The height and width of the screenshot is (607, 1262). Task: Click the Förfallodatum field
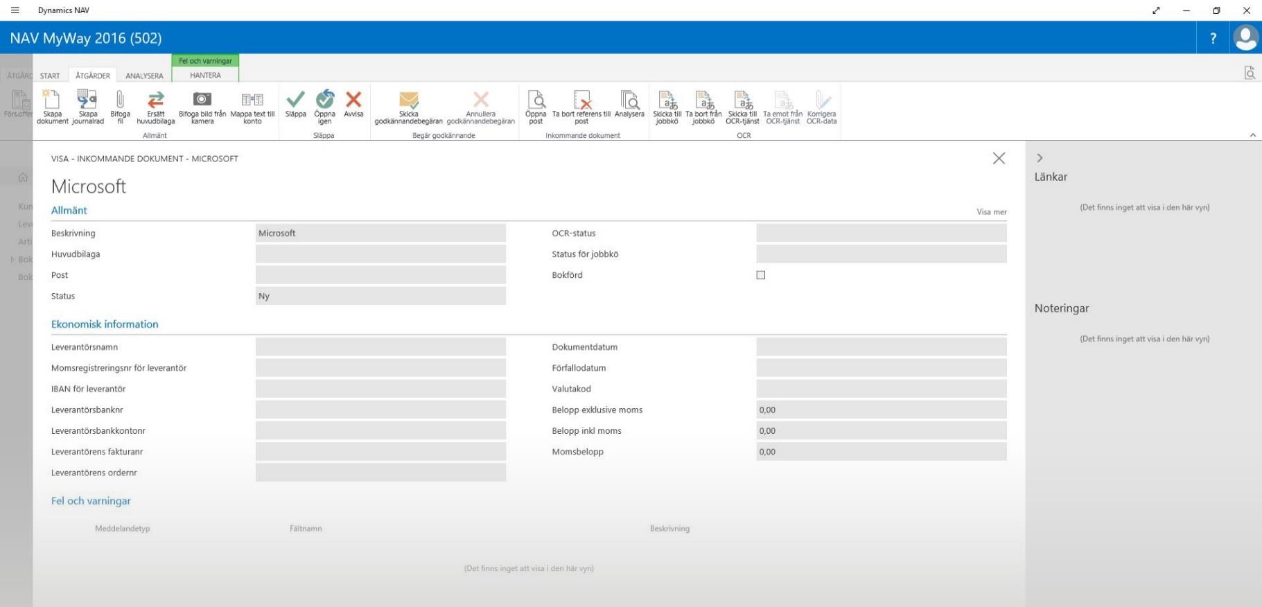882,368
